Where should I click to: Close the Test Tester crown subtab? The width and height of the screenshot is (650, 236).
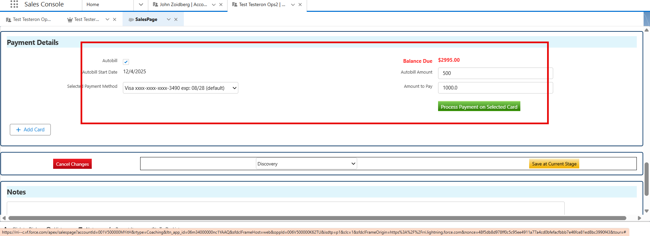114,20
